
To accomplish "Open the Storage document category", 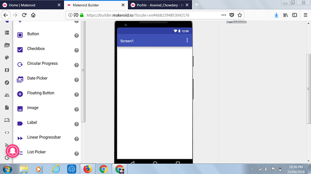I will point(7,107).
